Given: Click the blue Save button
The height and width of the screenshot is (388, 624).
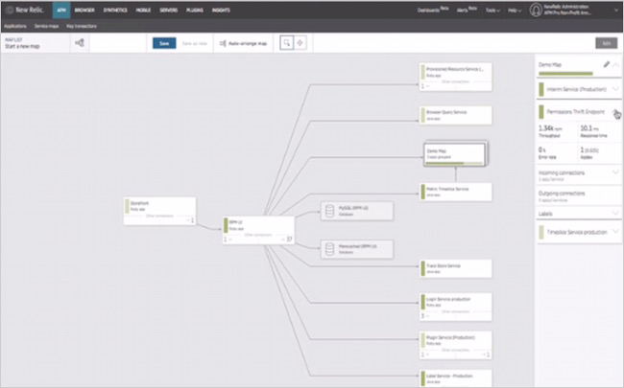Looking at the screenshot, I should coord(164,43).
